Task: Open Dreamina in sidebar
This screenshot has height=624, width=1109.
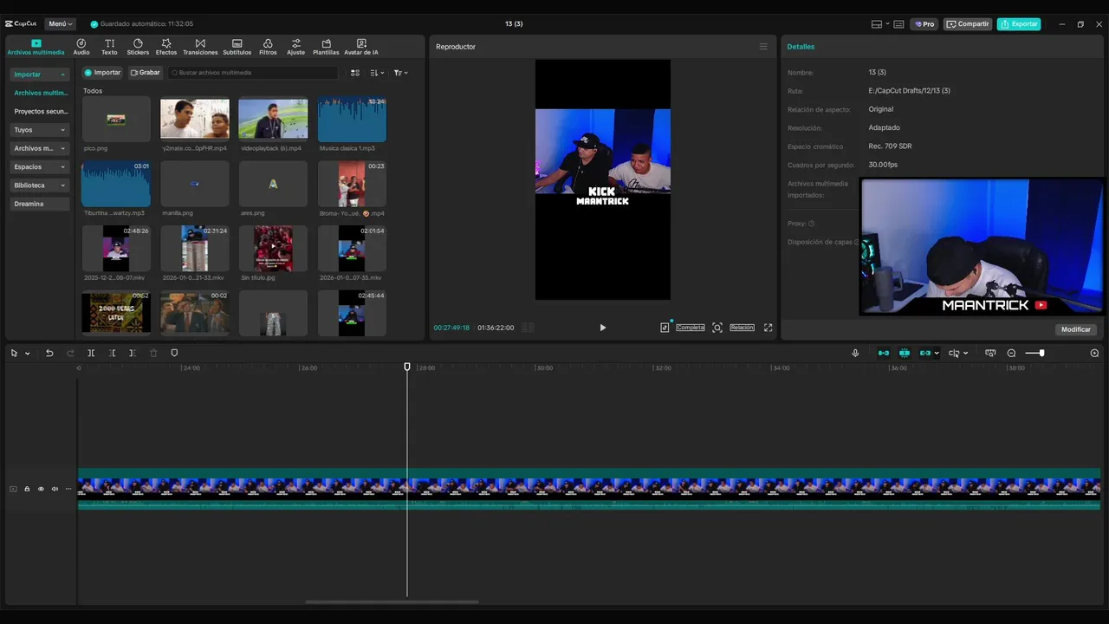Action: (40, 204)
